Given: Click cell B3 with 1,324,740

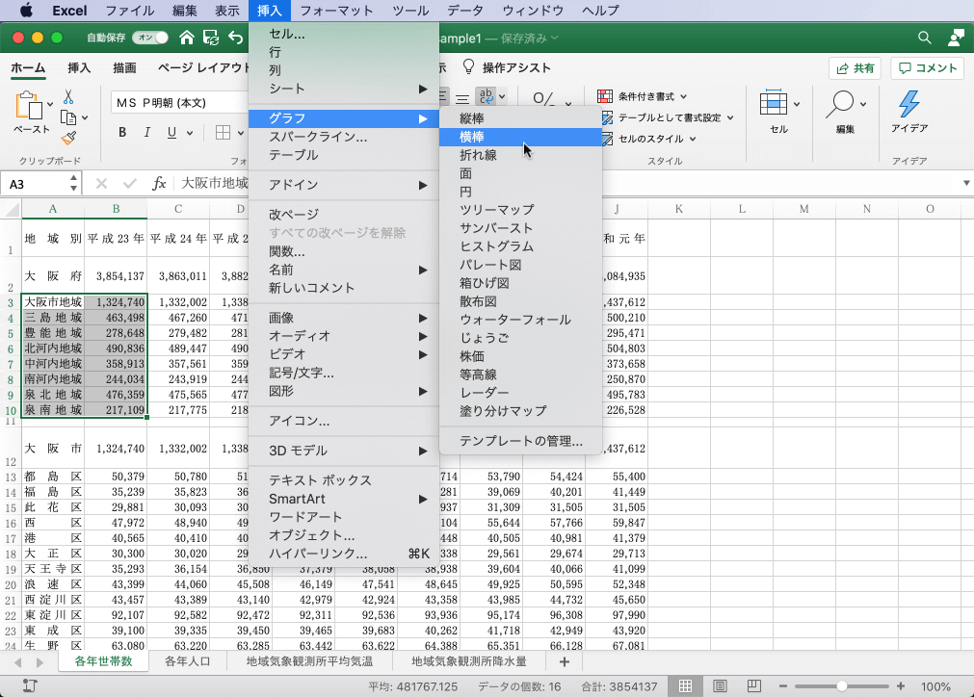Looking at the screenshot, I should pyautogui.click(x=116, y=302).
